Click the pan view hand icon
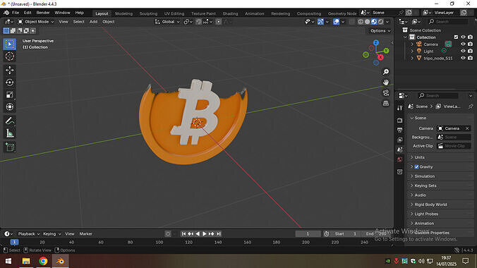The width and height of the screenshot is (477, 268). [x=386, y=83]
